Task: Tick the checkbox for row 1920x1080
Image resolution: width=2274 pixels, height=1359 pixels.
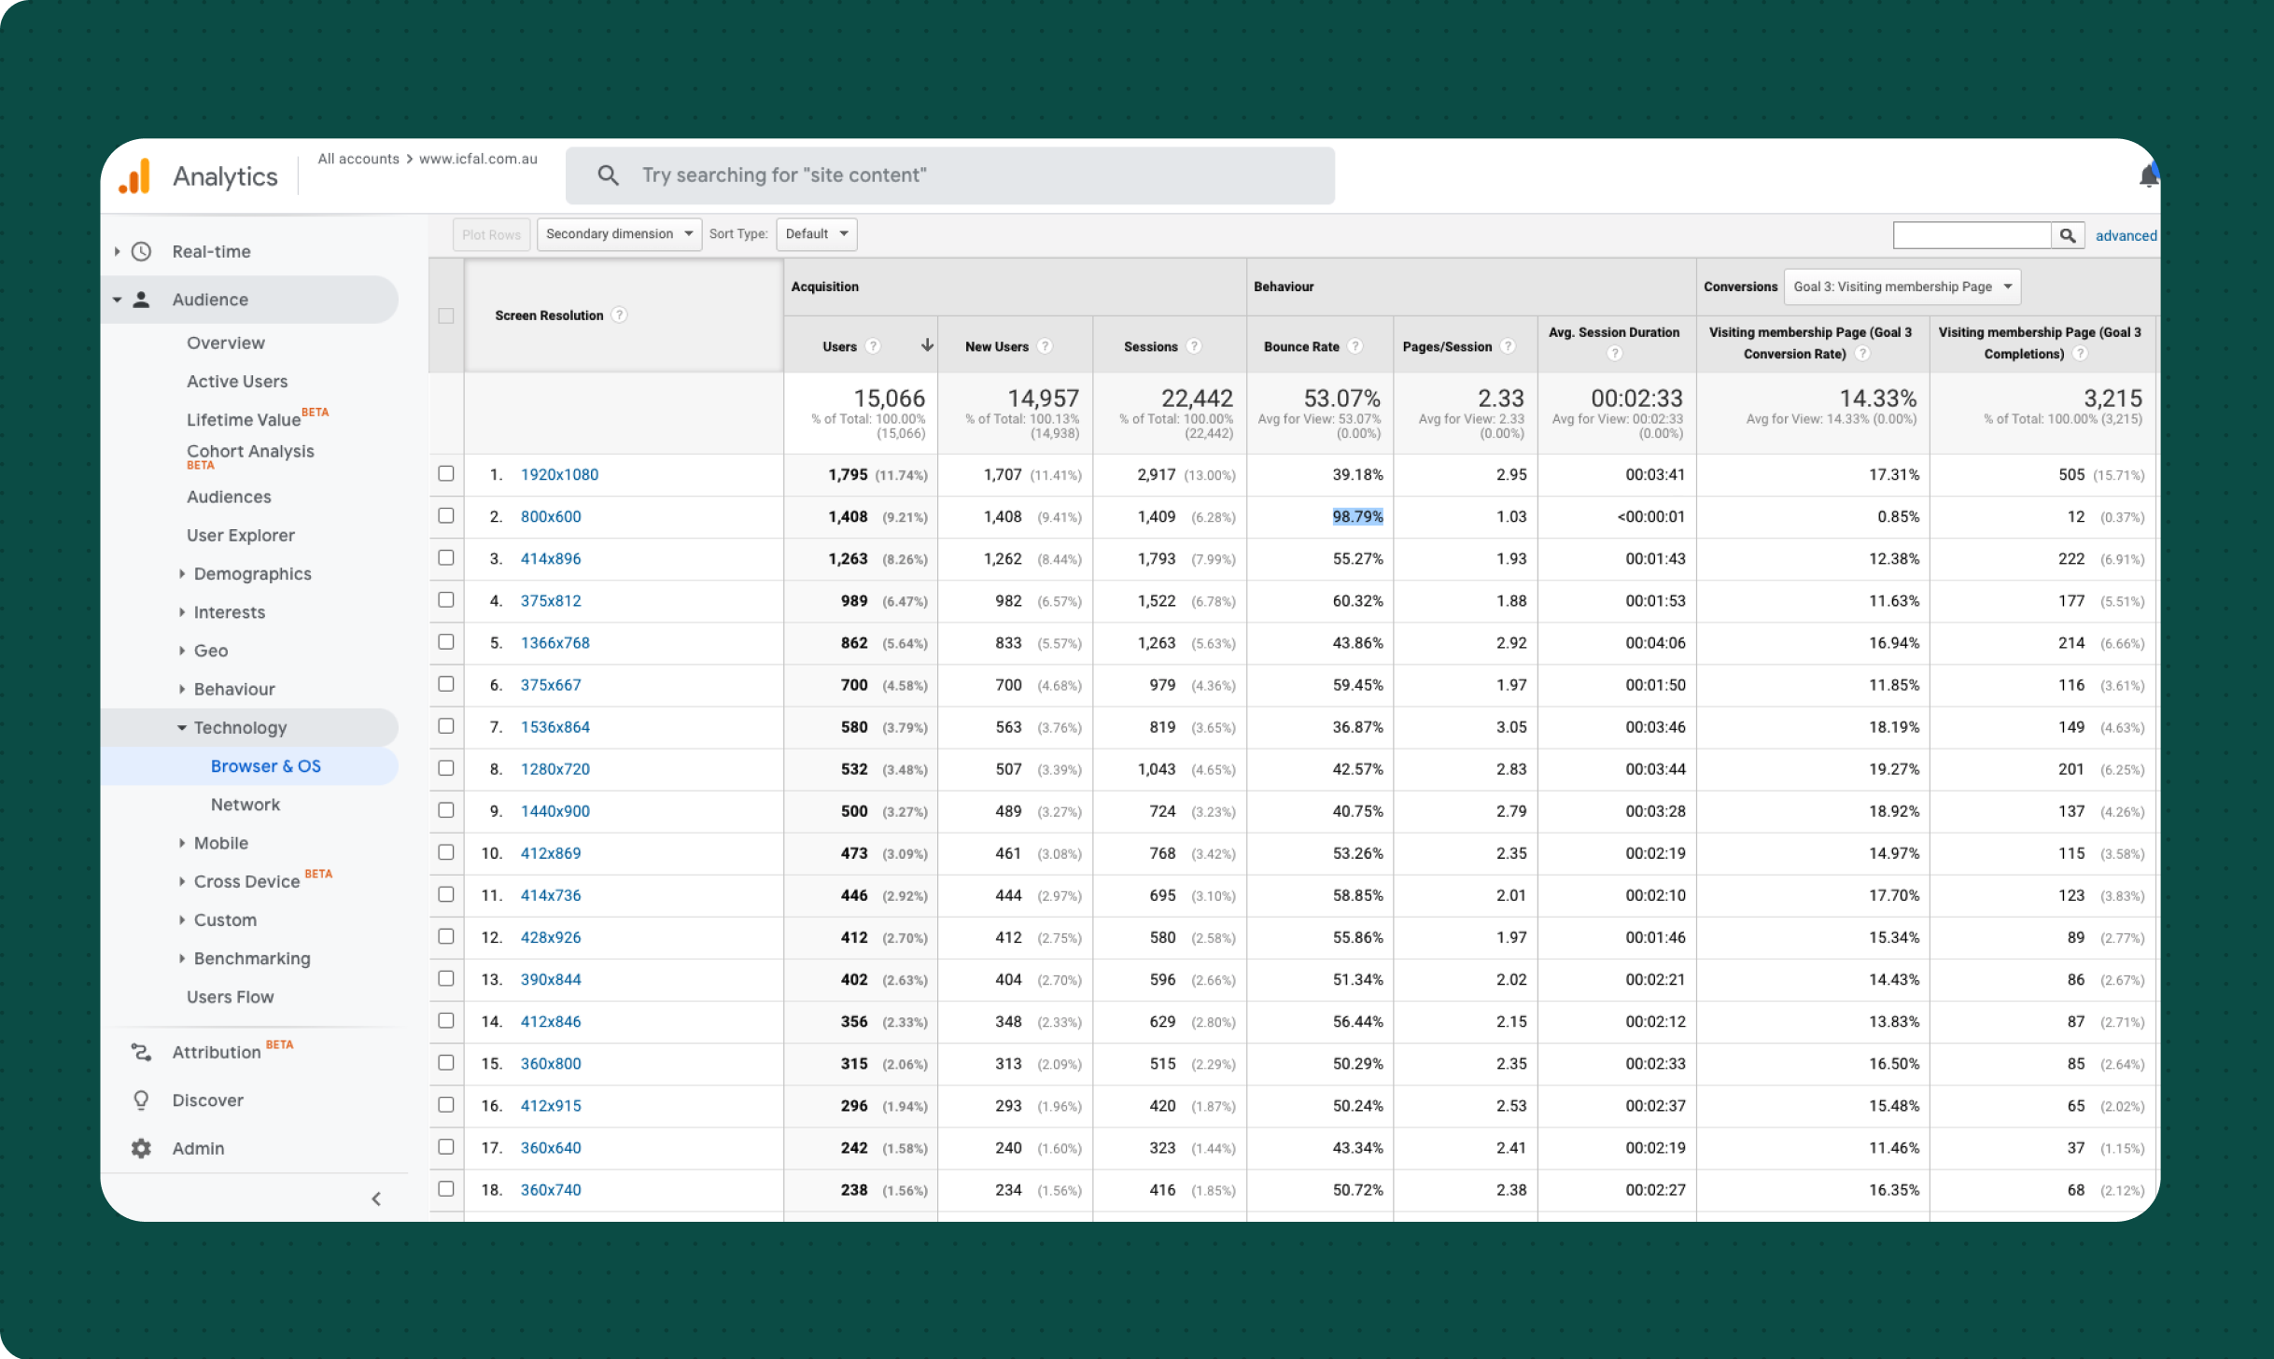Action: pyautogui.click(x=446, y=473)
